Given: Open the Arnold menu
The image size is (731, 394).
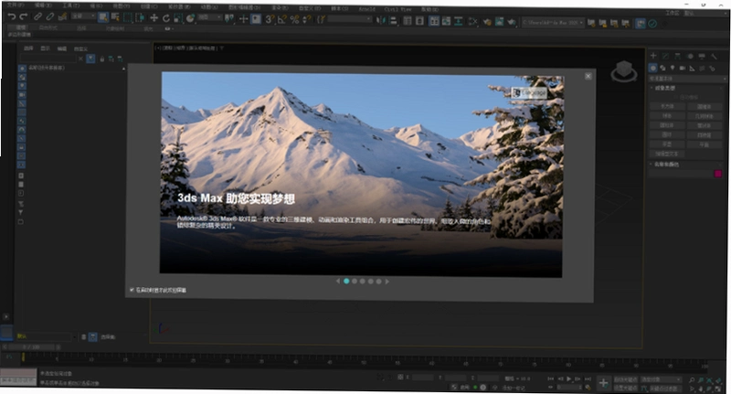Looking at the screenshot, I should 367,9.
